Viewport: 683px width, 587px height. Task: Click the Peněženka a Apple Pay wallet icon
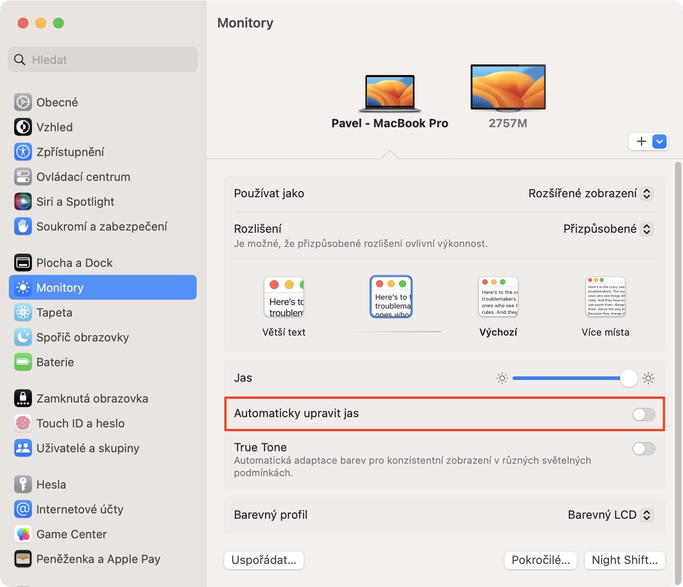[x=23, y=559]
